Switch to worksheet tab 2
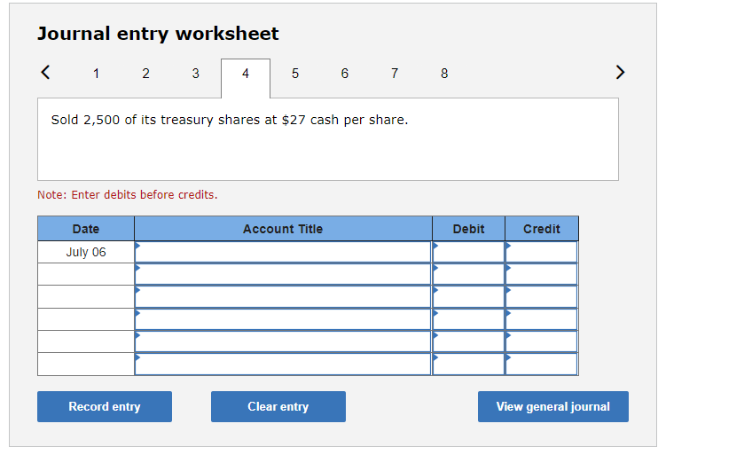The image size is (752, 455). (x=145, y=74)
